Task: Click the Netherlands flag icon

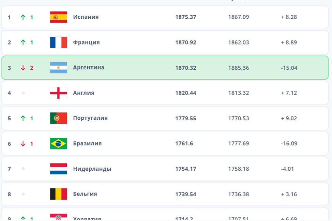Action: tap(59, 169)
